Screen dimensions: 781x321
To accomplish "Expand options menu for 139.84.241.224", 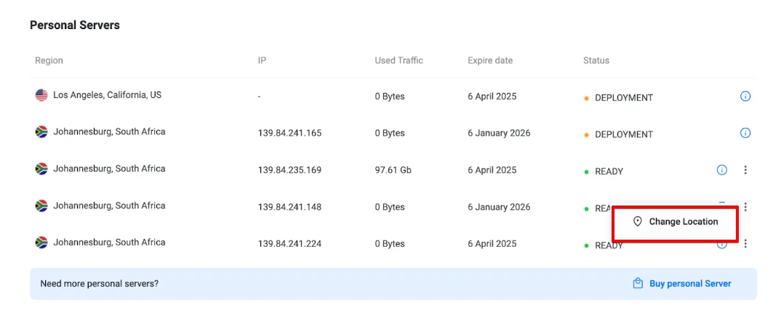I will tap(745, 244).
